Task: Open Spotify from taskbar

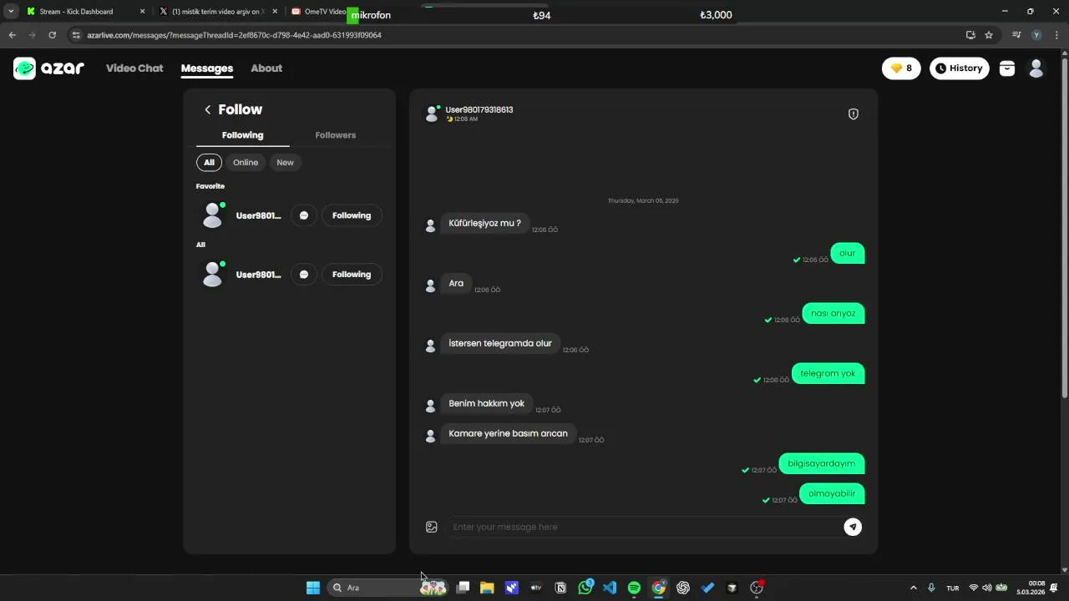Action: (634, 588)
